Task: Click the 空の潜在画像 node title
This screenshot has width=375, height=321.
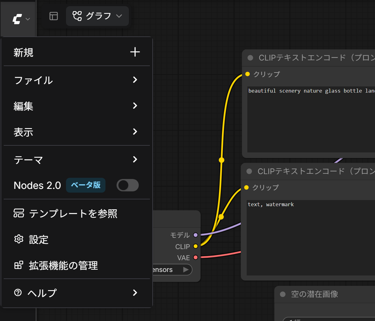Action: pos(315,294)
